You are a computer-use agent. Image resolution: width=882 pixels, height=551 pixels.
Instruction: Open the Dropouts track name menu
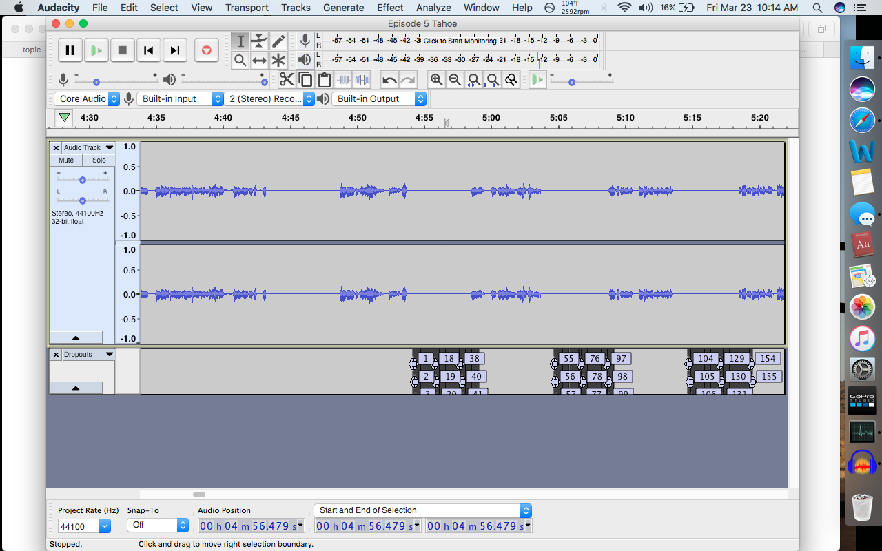(88, 354)
